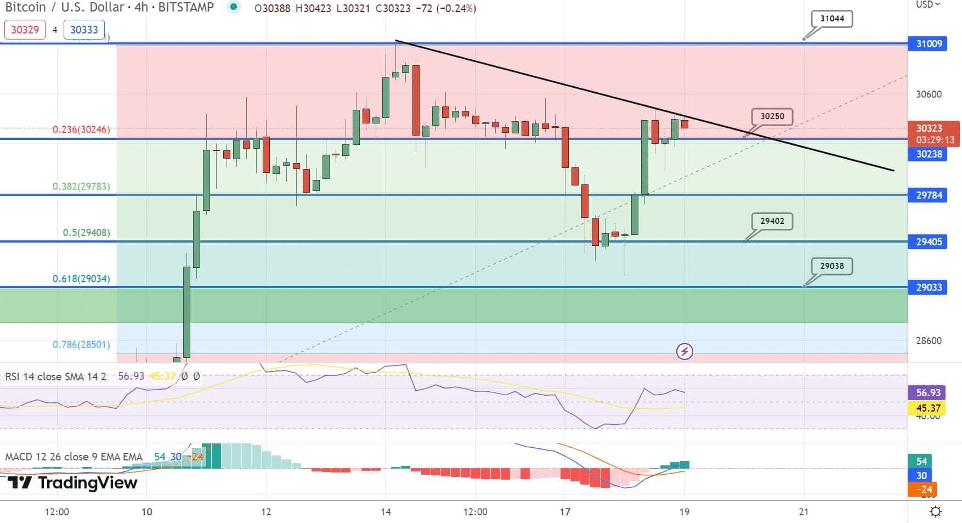
Task: Click the green market status dot
Action: 234,7
